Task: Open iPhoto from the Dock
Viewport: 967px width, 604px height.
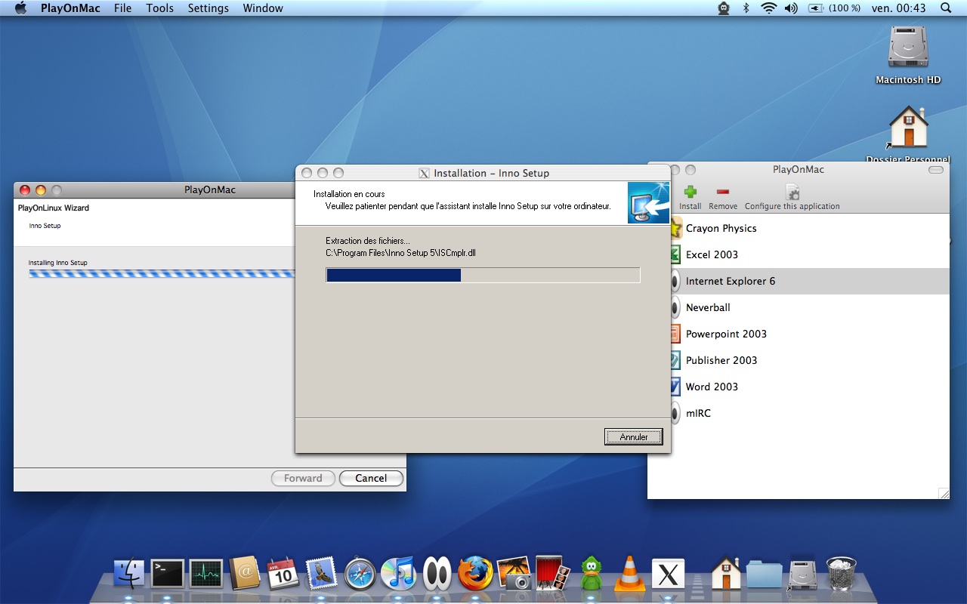Action: pos(514,574)
